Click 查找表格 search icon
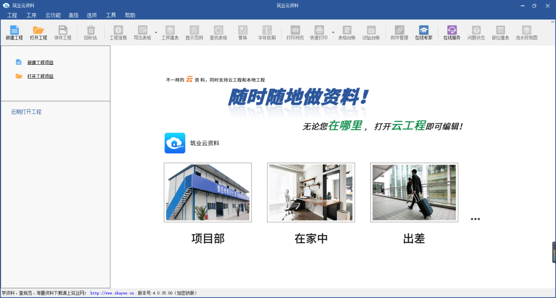556x298 pixels. pos(218,32)
